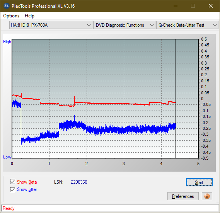Click the blue Show Jitter label

(27, 189)
